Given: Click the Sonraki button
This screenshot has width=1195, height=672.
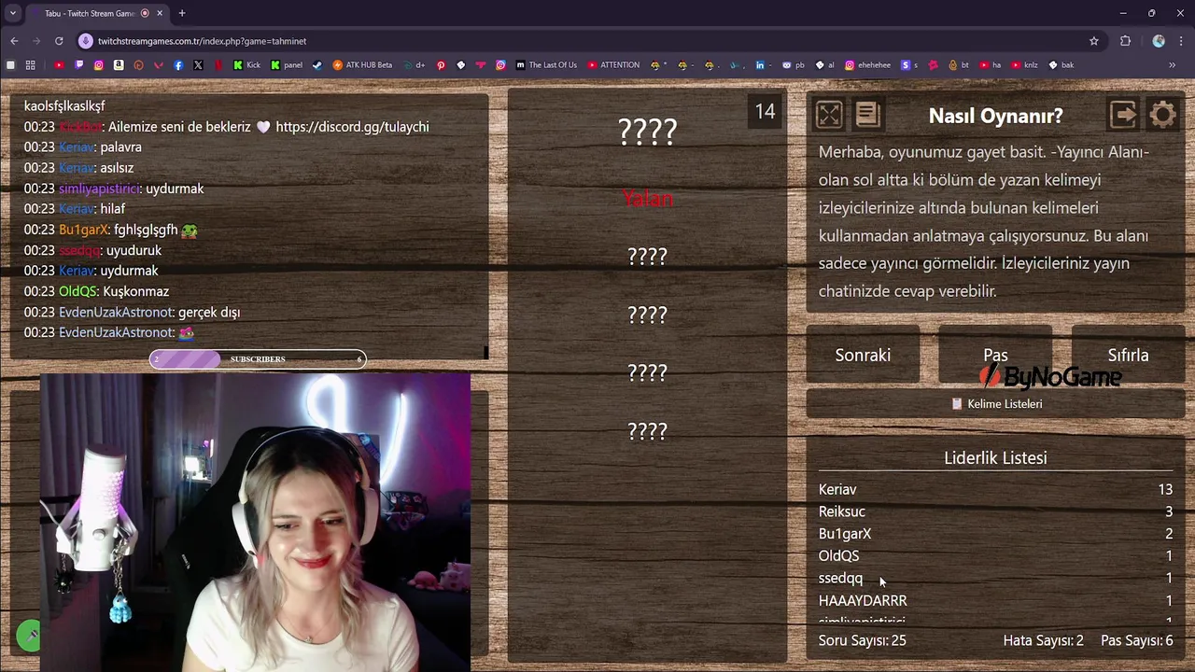Looking at the screenshot, I should pyautogui.click(x=863, y=355).
